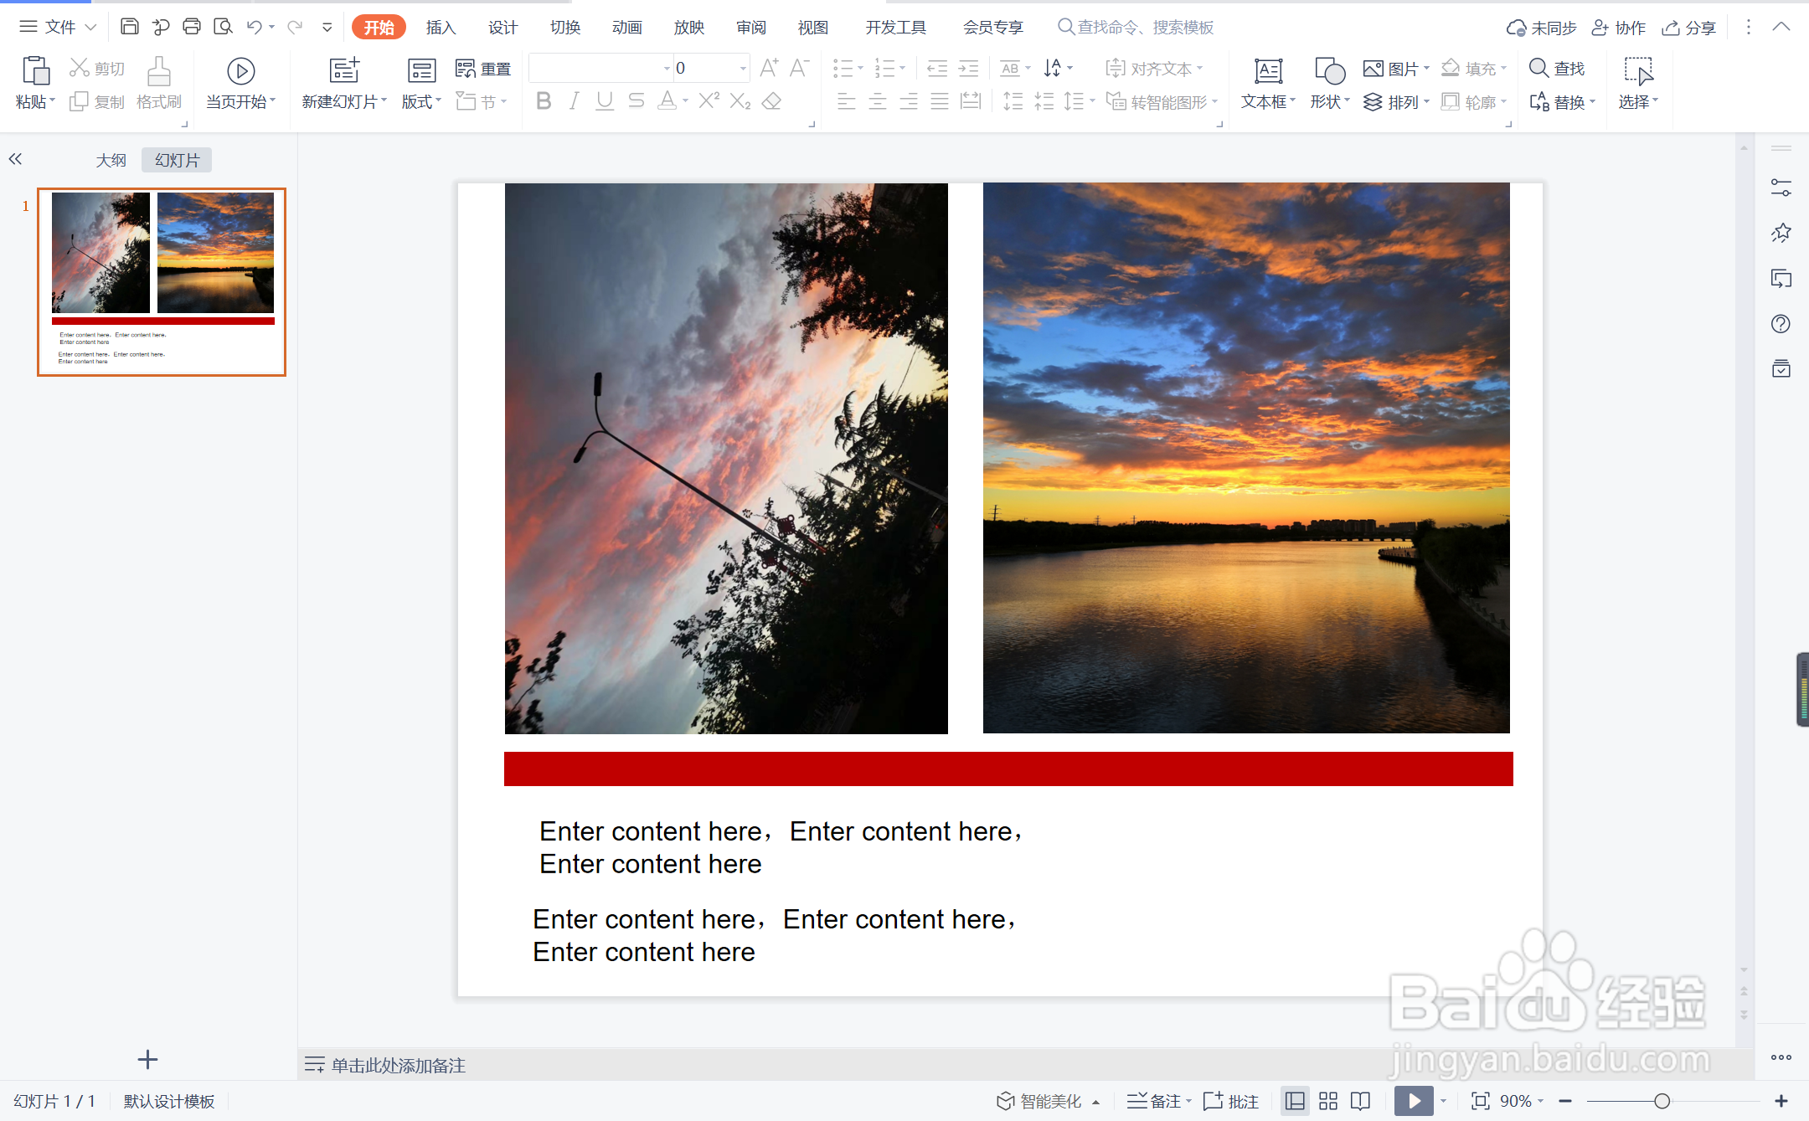
Task: Expand the 图片 picture dropdown
Action: pyautogui.click(x=1426, y=69)
